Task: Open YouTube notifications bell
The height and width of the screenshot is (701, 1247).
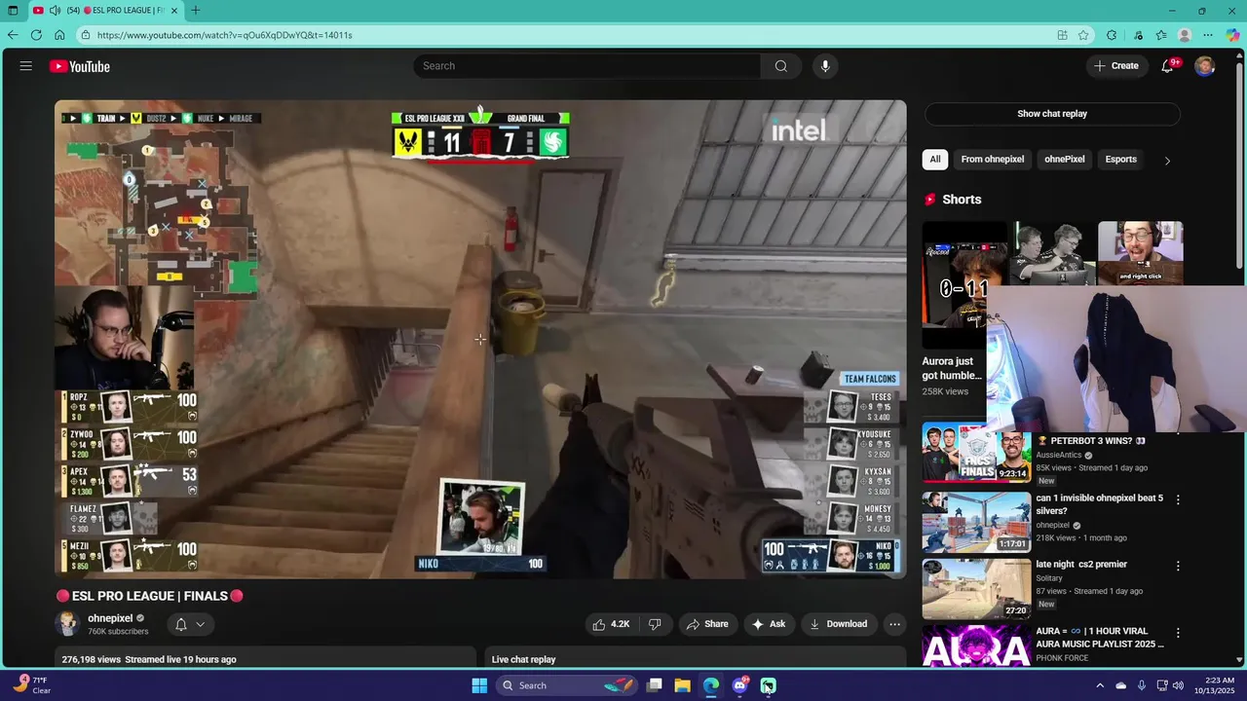Action: click(1167, 66)
